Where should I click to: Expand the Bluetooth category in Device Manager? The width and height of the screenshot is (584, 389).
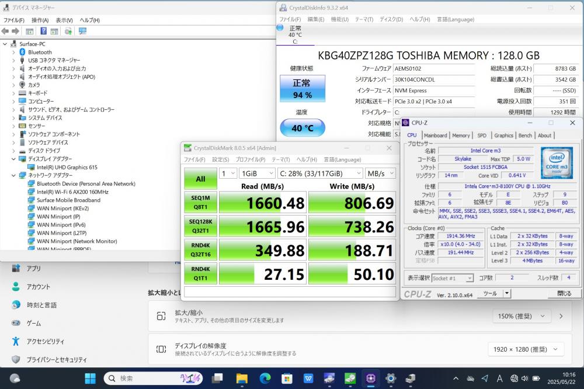point(14,52)
